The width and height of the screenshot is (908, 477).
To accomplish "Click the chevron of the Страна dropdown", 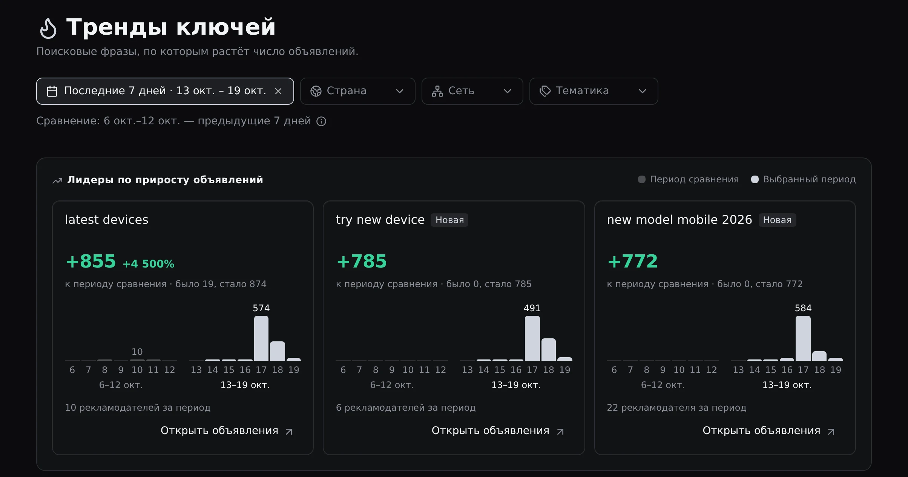I will pyautogui.click(x=400, y=91).
